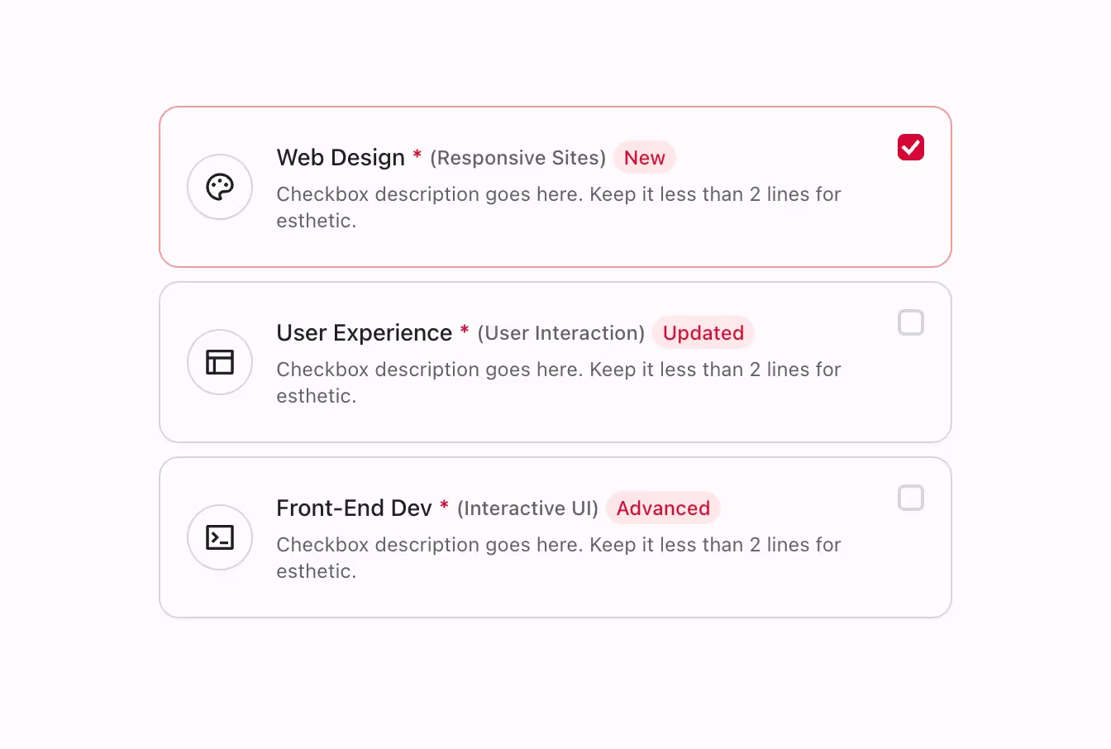
Task: Click the (Responsive Sites) subtitle text
Action: pyautogui.click(x=517, y=158)
